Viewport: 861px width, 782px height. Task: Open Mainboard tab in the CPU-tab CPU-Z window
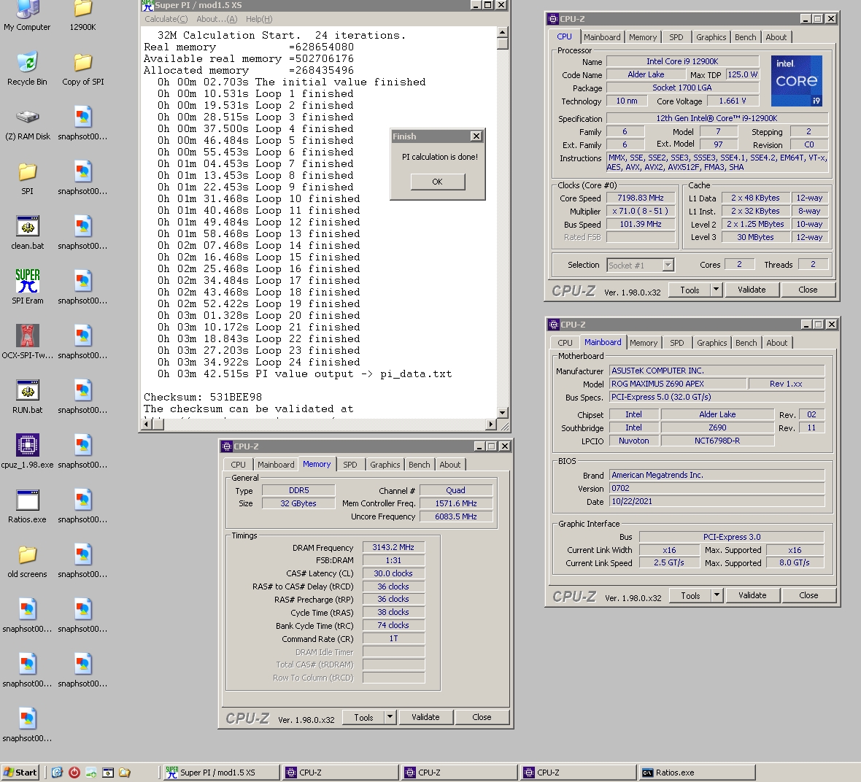point(602,37)
